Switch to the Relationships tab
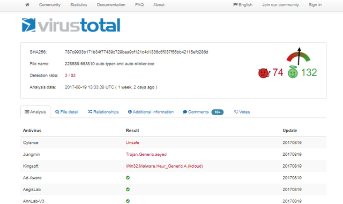The height and width of the screenshot is (204, 343). pyautogui.click(x=103, y=112)
